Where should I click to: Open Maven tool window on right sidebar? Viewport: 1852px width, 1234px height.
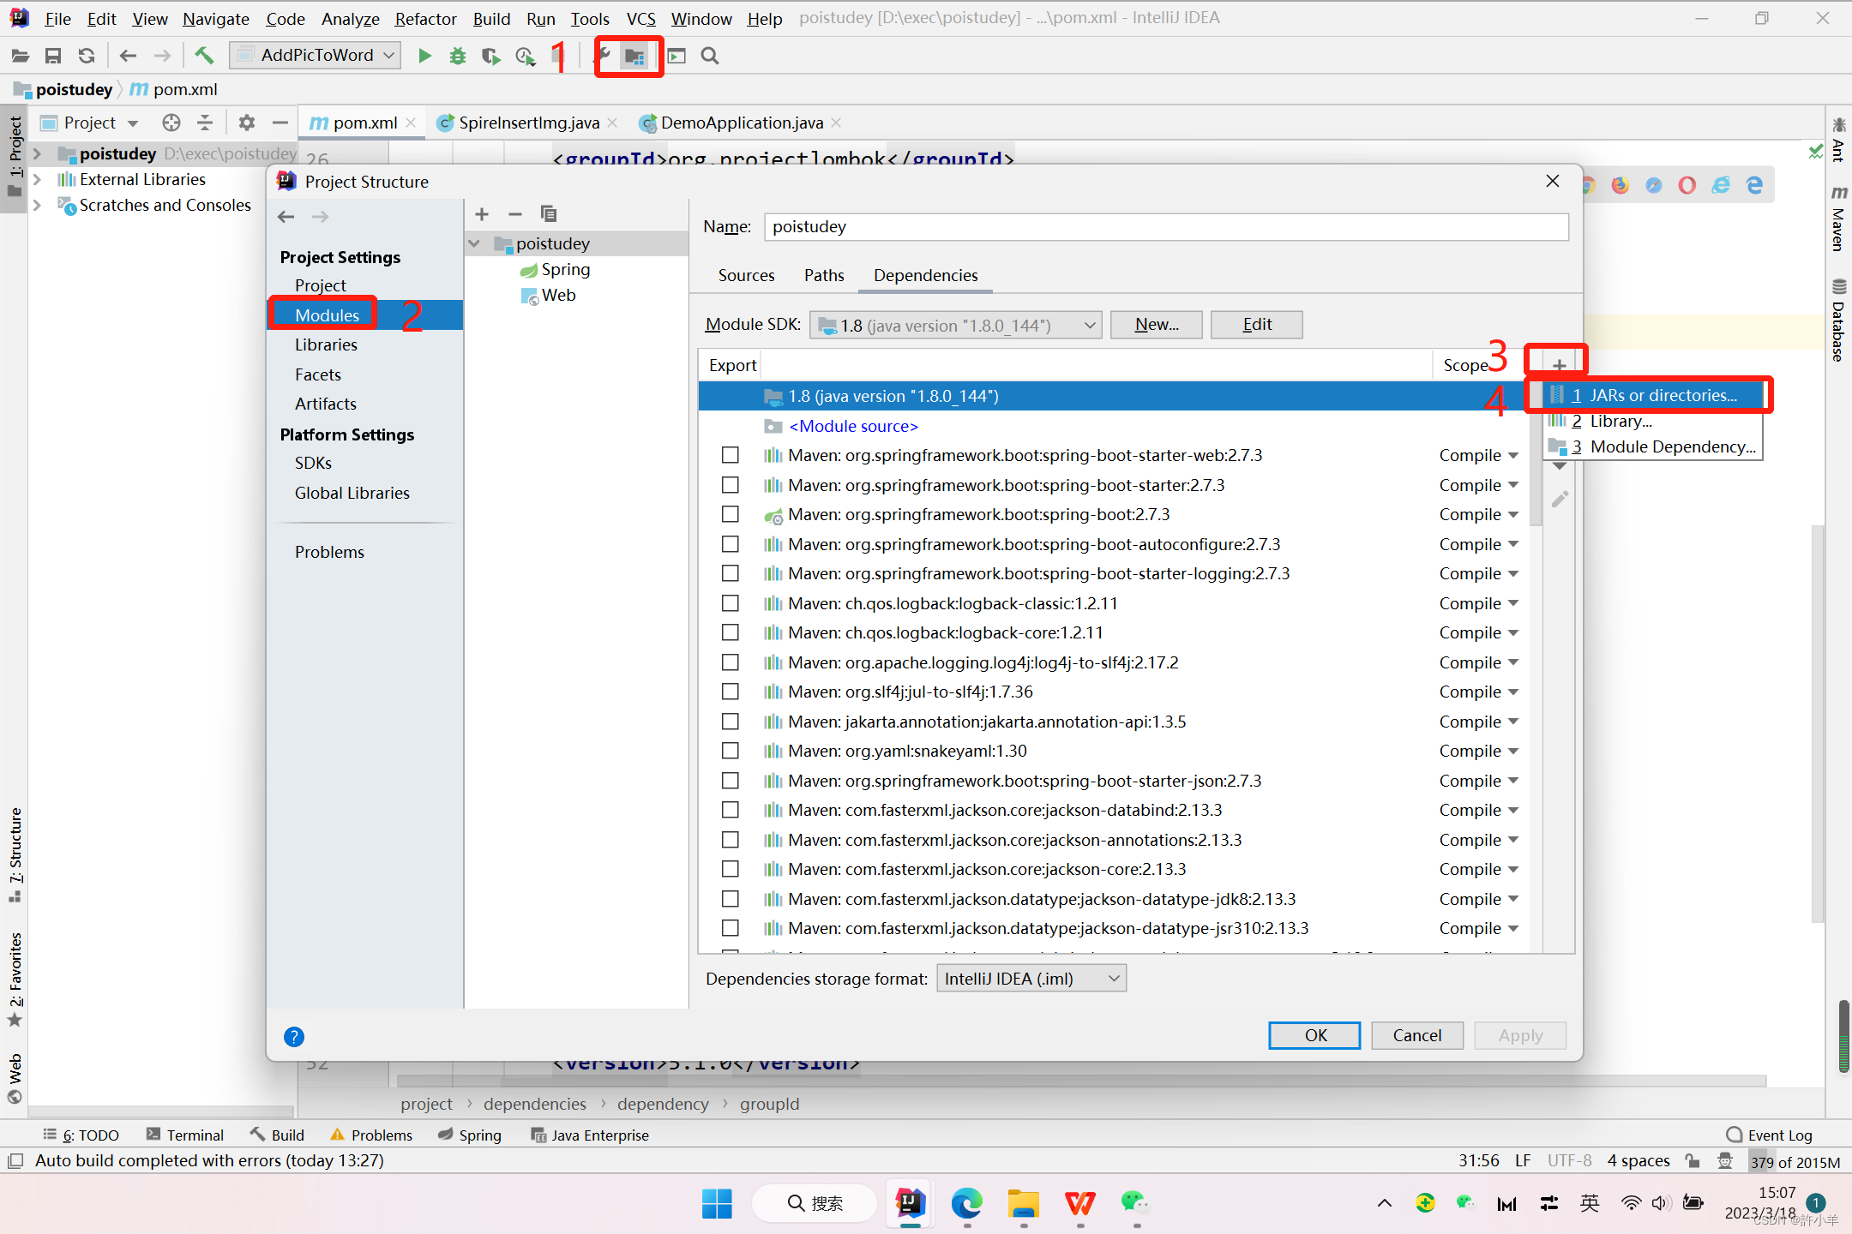[1839, 219]
